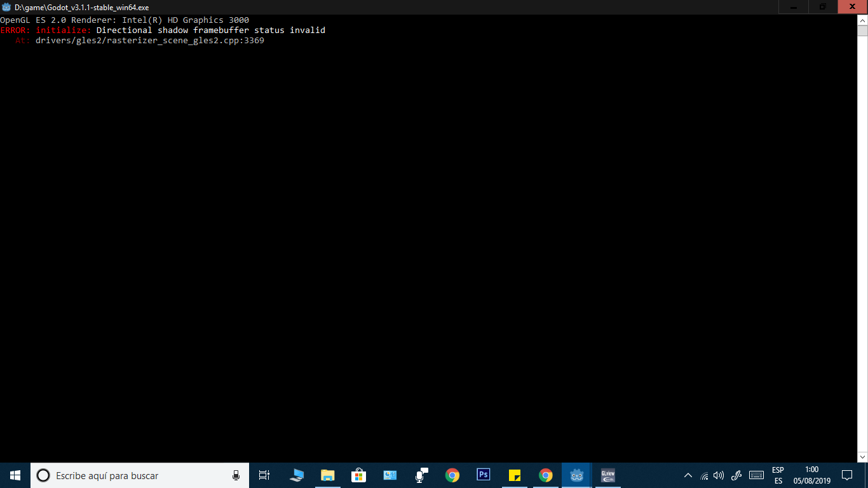This screenshot has height=488, width=868.
Task: Click the Godot icon in the console title bar
Action: 6,6
